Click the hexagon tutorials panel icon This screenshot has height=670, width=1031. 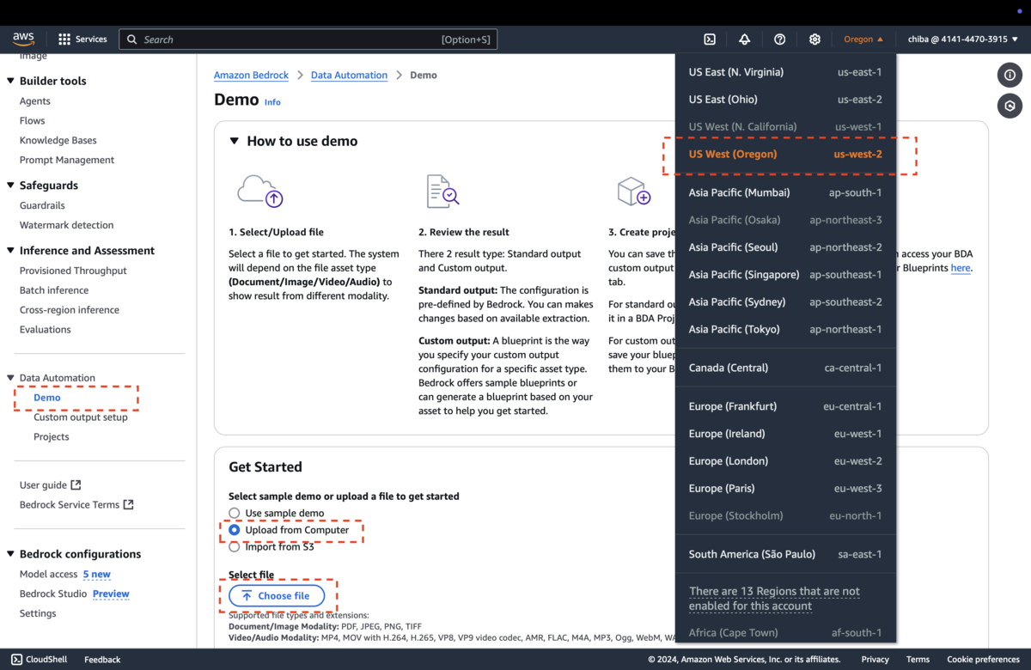(1010, 106)
